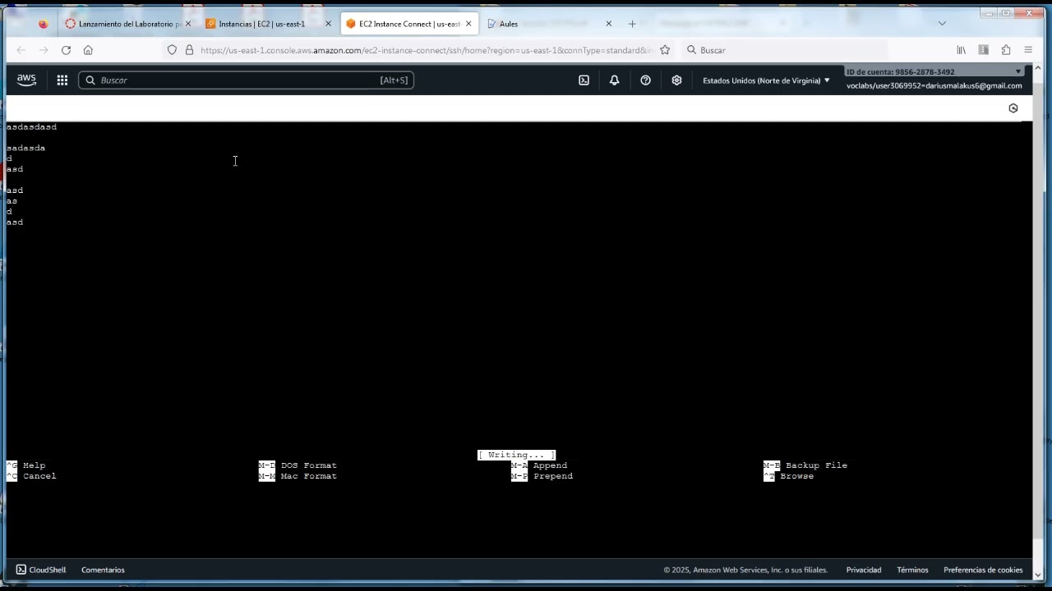Click the Prepend option in nano

[542, 476]
